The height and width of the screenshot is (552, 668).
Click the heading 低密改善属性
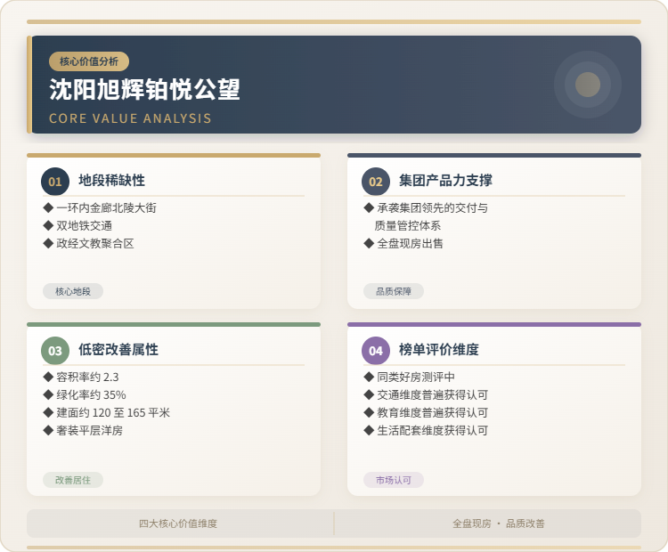pos(118,350)
